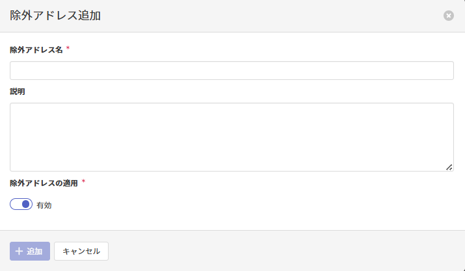Focus the 除外アドレス名 text field

pyautogui.click(x=232, y=70)
